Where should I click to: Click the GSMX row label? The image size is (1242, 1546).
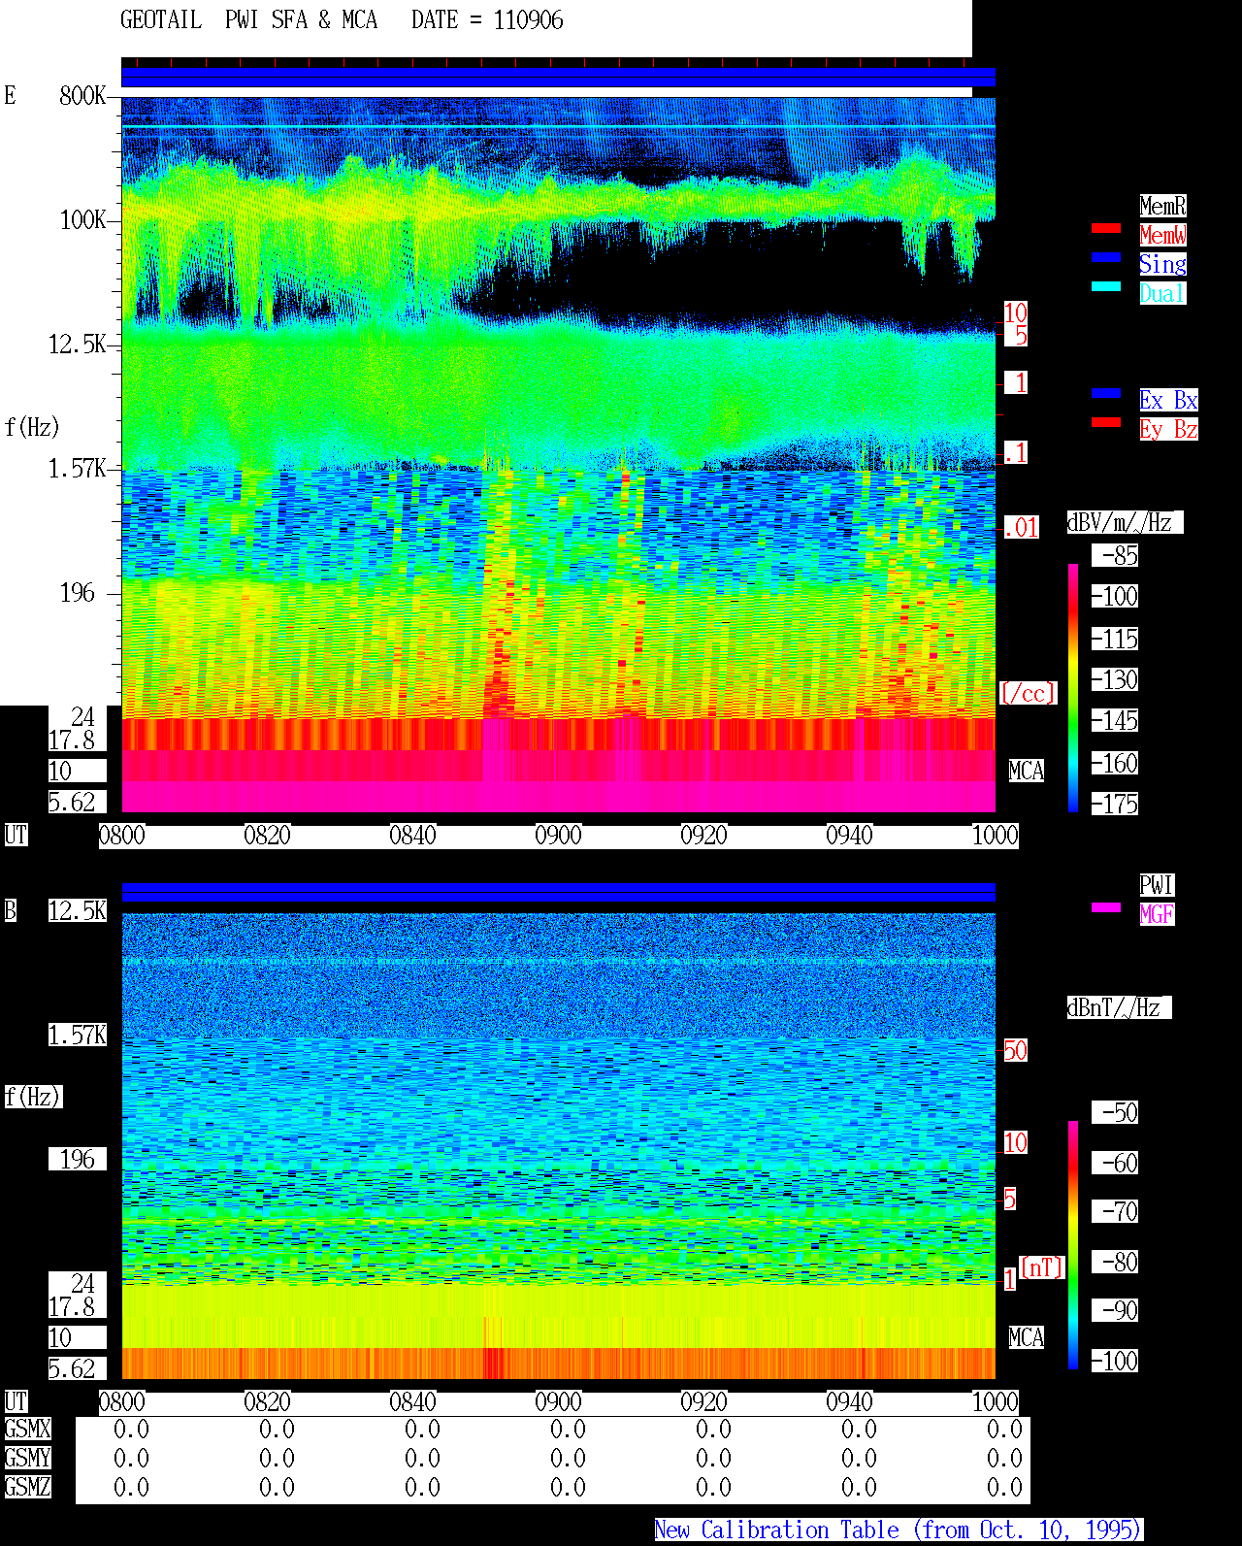(27, 1430)
